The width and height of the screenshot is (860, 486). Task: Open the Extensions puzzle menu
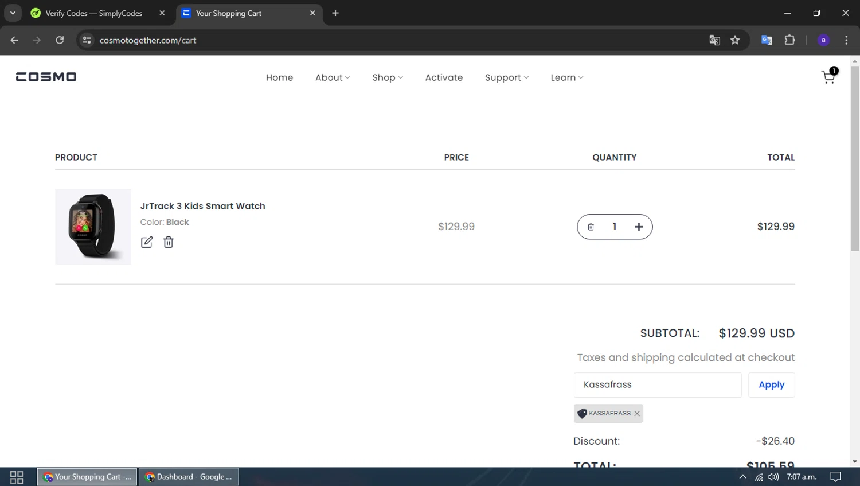(x=790, y=40)
